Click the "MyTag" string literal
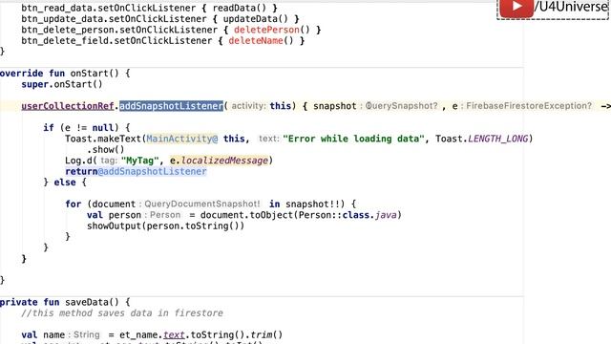 140,161
